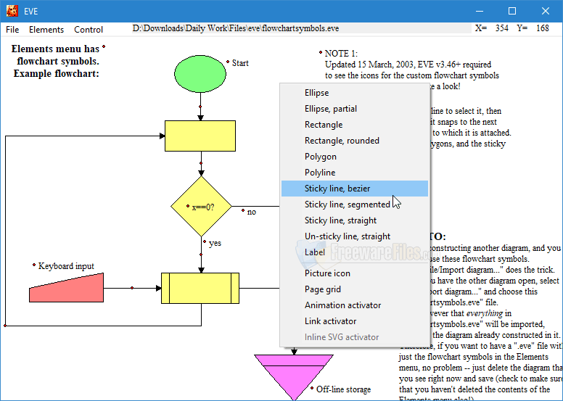Select "Rectangle, rounded" menu entry
Image resolution: width=563 pixels, height=401 pixels.
pyautogui.click(x=354, y=141)
